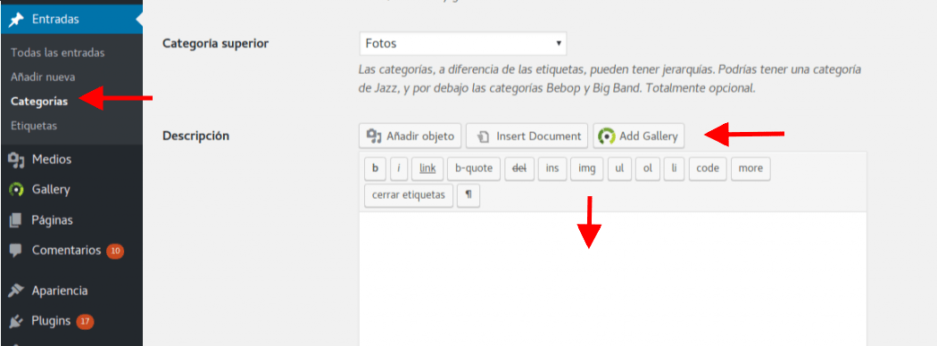Click the Comentarios speech bubble icon
The height and width of the screenshot is (346, 937).
[16, 251]
